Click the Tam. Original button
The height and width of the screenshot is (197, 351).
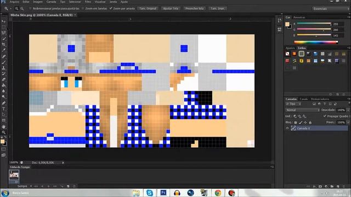[x=148, y=9]
